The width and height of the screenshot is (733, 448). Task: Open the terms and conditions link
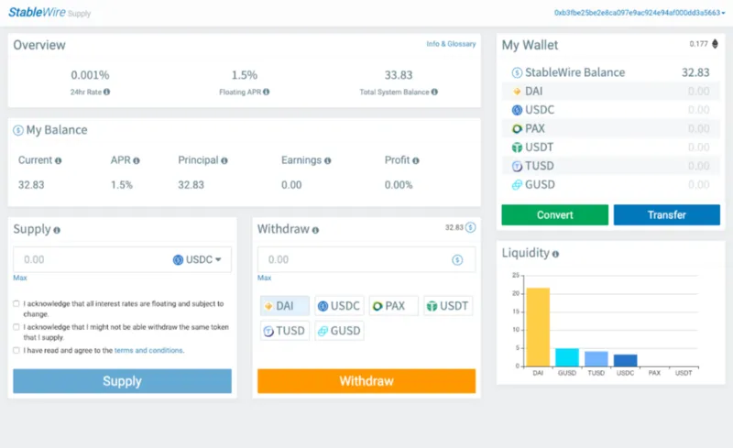click(148, 350)
